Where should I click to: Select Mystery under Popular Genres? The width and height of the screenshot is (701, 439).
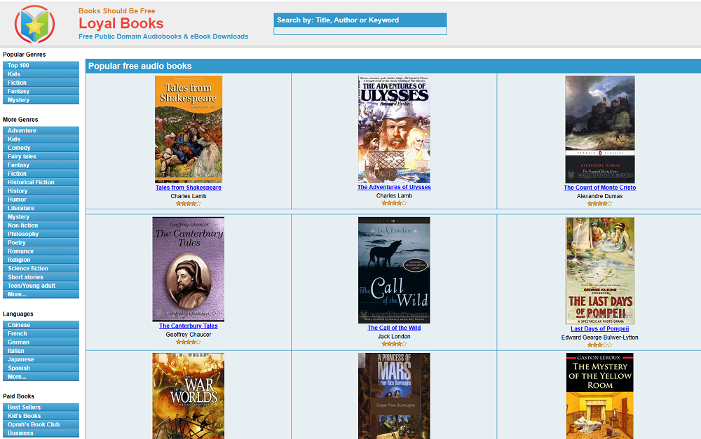click(x=41, y=100)
